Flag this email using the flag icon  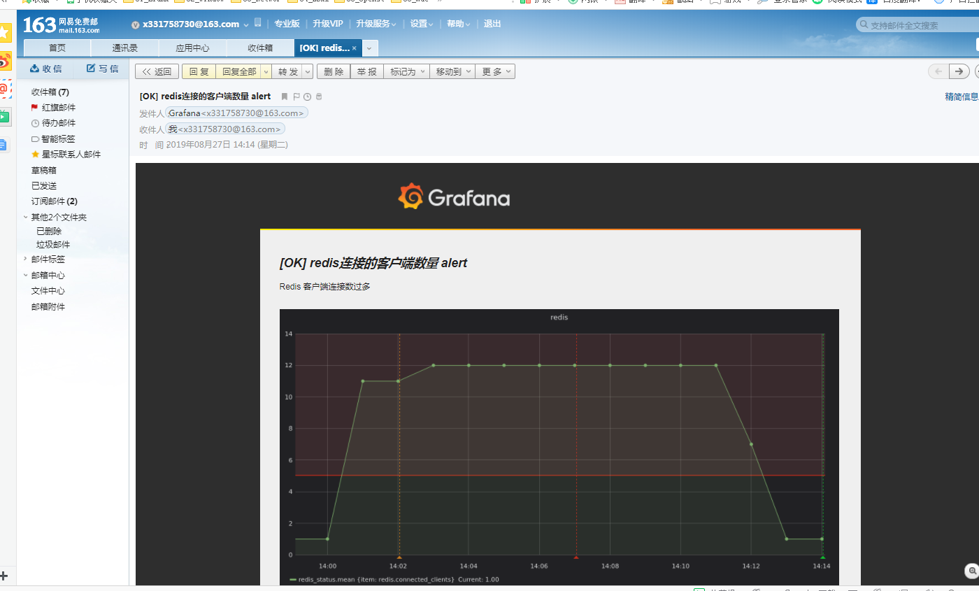pos(296,97)
